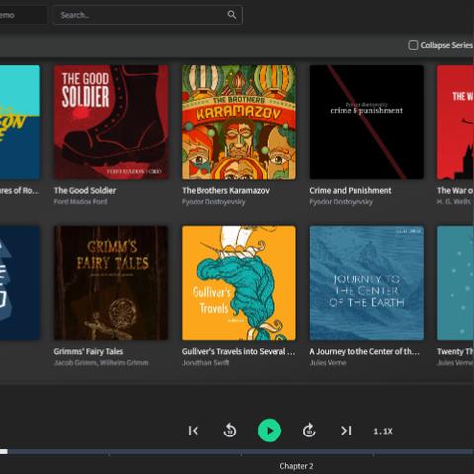Open Grimm's Fairy Tales cover
The image size is (474, 474).
point(111,282)
